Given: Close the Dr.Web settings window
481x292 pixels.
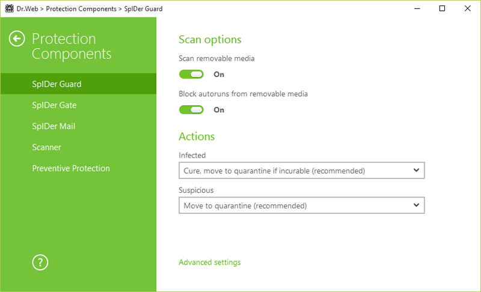Looking at the screenshot, I should point(467,9).
